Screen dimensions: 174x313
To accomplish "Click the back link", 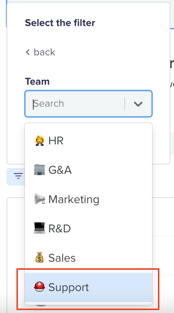I will (41, 52).
